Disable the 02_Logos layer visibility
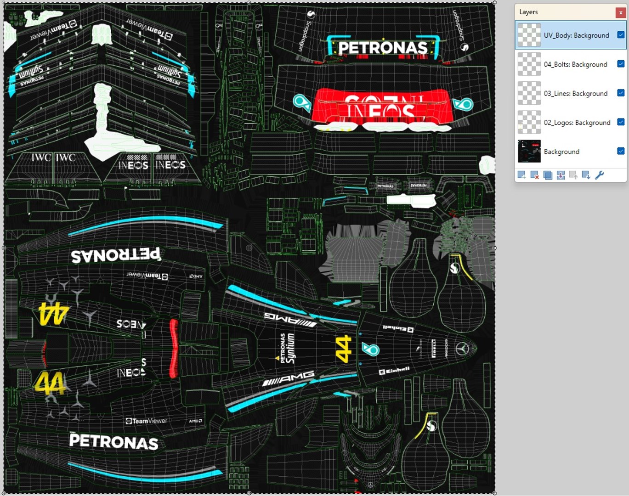The image size is (629, 496). (x=621, y=122)
